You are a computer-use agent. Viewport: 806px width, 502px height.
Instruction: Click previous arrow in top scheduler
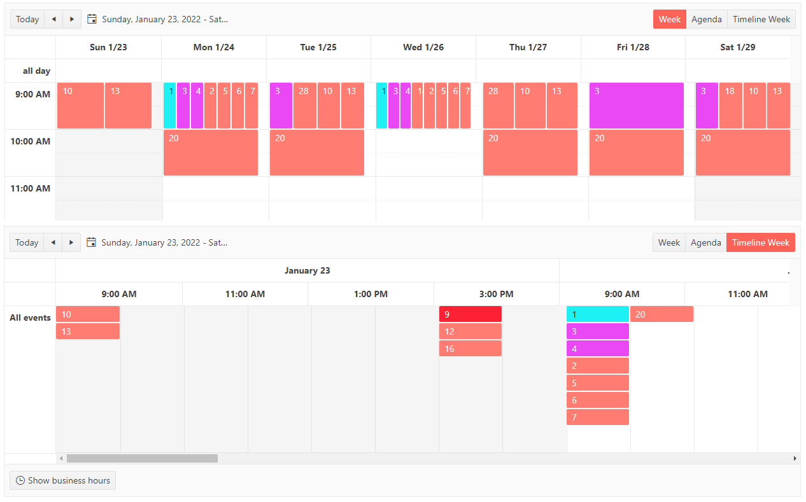pos(53,19)
